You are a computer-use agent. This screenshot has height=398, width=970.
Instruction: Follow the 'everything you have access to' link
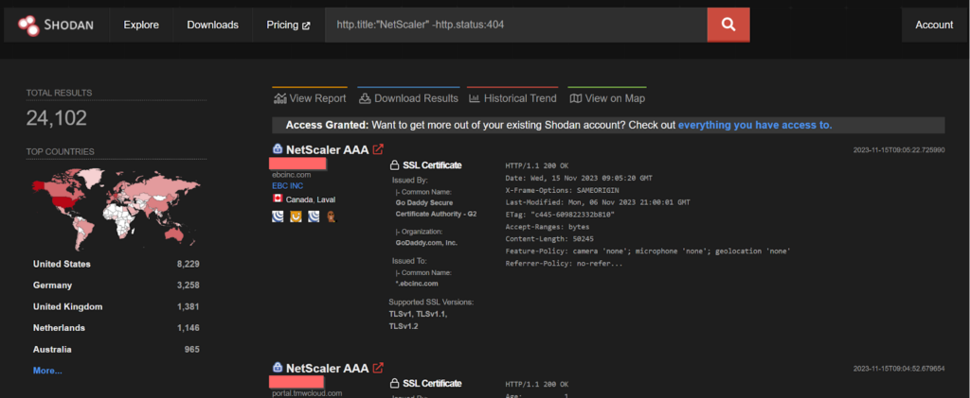click(x=755, y=126)
